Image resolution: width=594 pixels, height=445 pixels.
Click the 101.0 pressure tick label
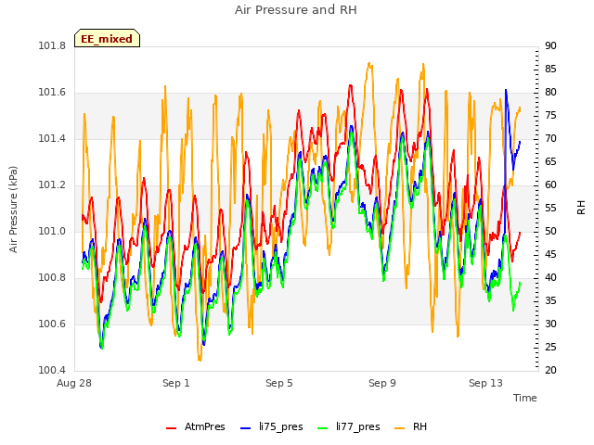point(52,231)
